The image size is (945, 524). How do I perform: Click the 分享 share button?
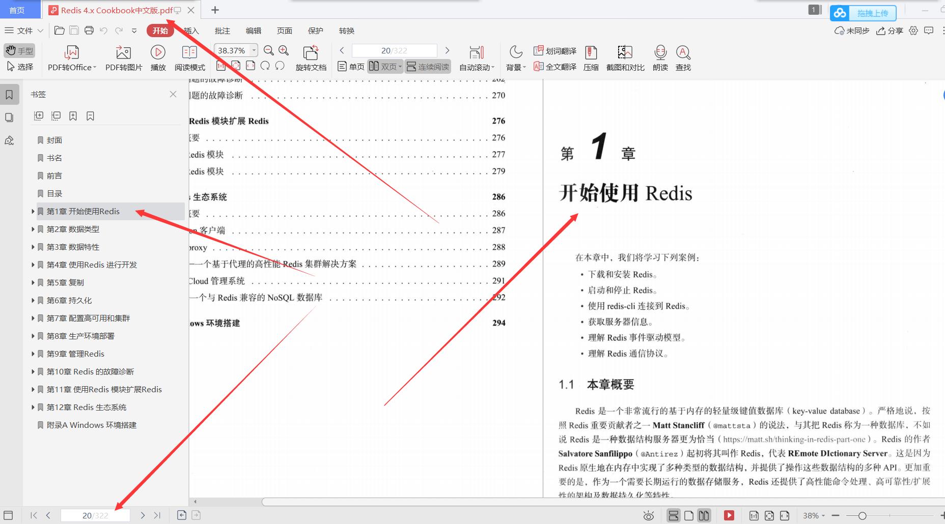(x=890, y=31)
